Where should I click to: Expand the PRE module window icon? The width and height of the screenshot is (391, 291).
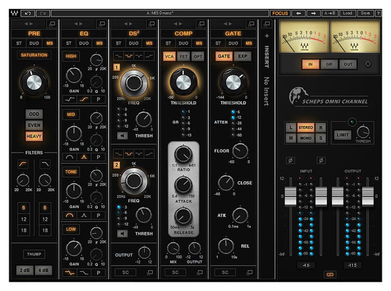[x=52, y=23]
